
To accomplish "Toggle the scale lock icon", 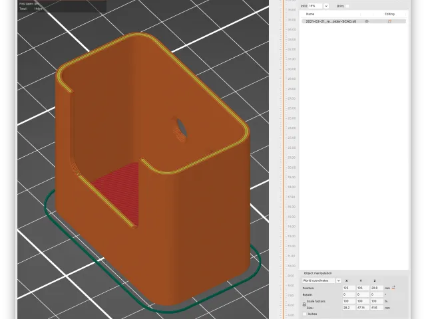I will tap(304, 304).
